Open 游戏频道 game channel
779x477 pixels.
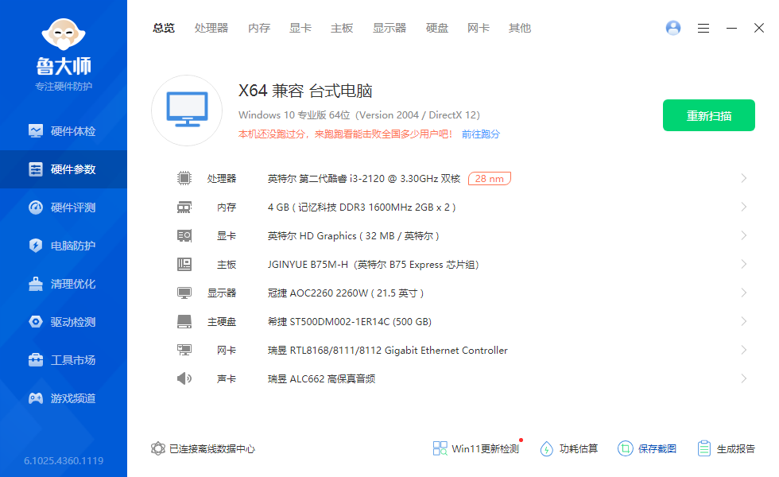click(x=64, y=398)
